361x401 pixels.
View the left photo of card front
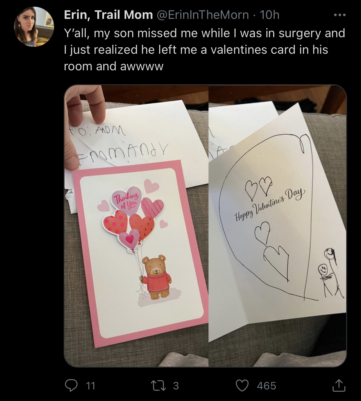pos(136,226)
